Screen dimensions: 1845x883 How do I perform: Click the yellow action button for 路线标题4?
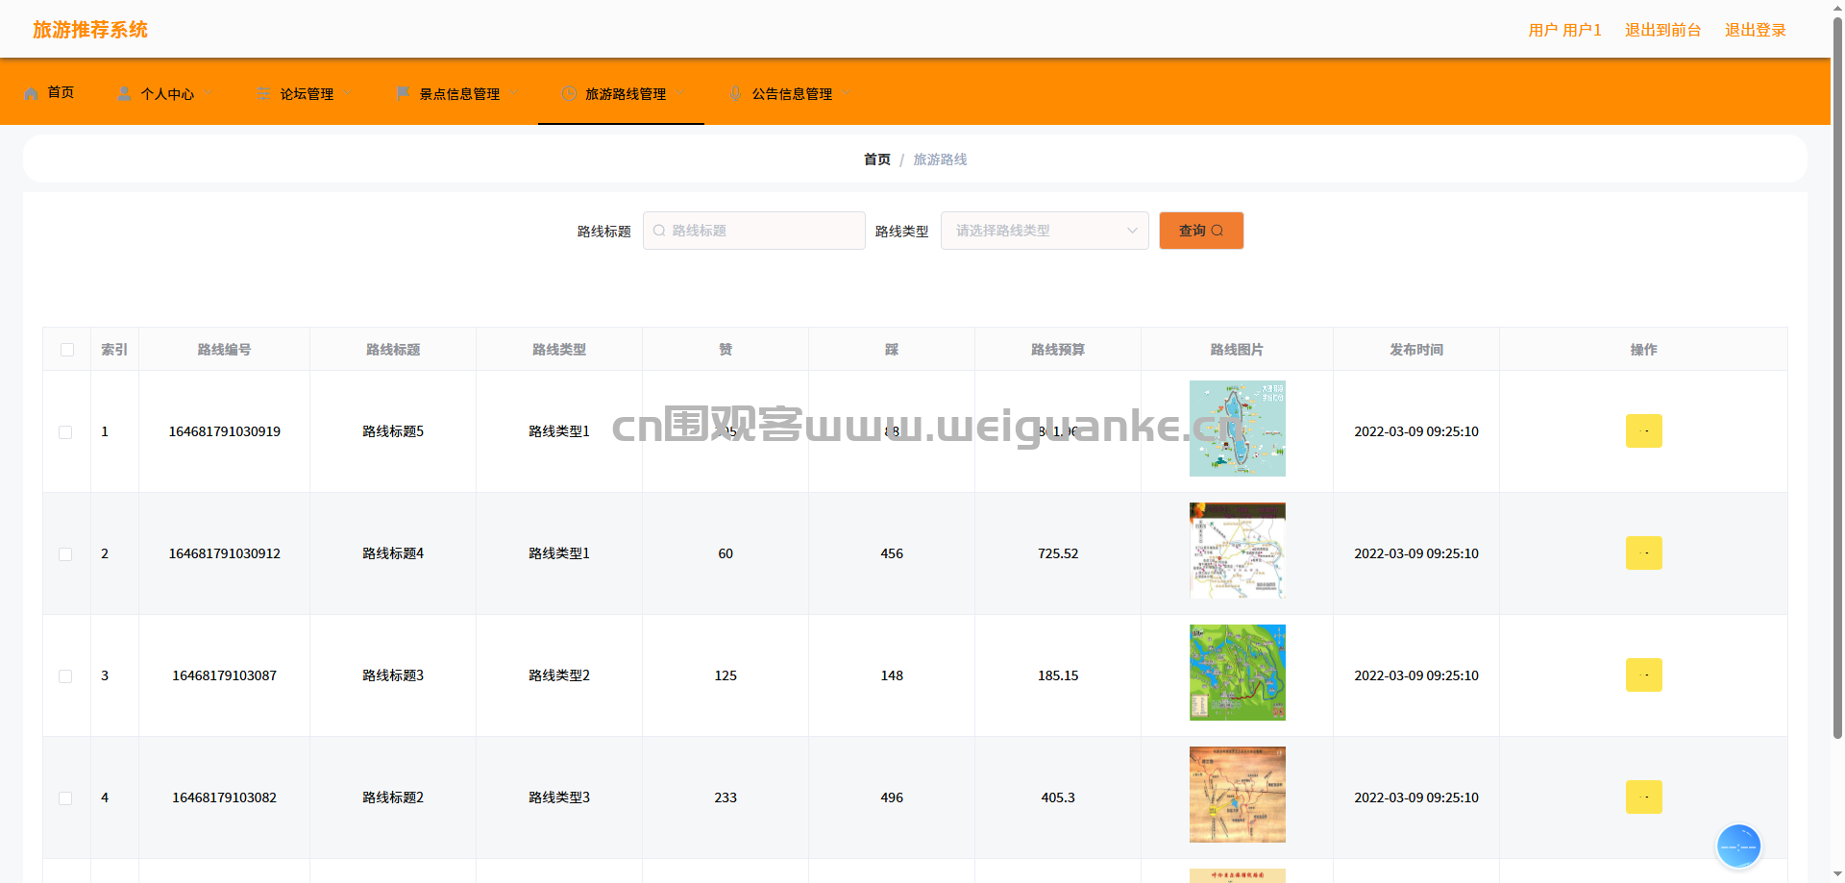(x=1643, y=553)
